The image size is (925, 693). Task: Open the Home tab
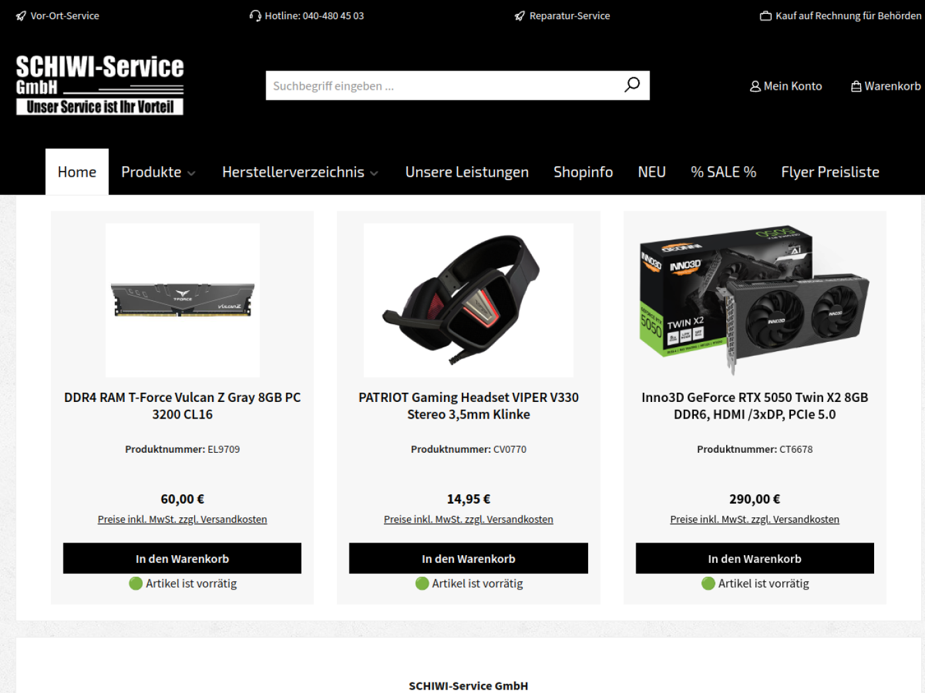77,172
